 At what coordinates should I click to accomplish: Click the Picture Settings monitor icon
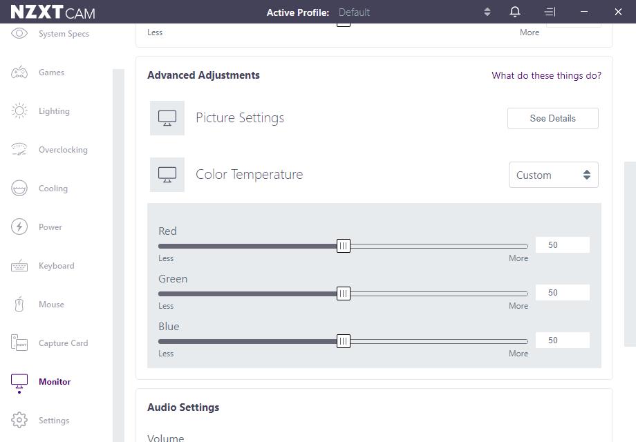[167, 117]
